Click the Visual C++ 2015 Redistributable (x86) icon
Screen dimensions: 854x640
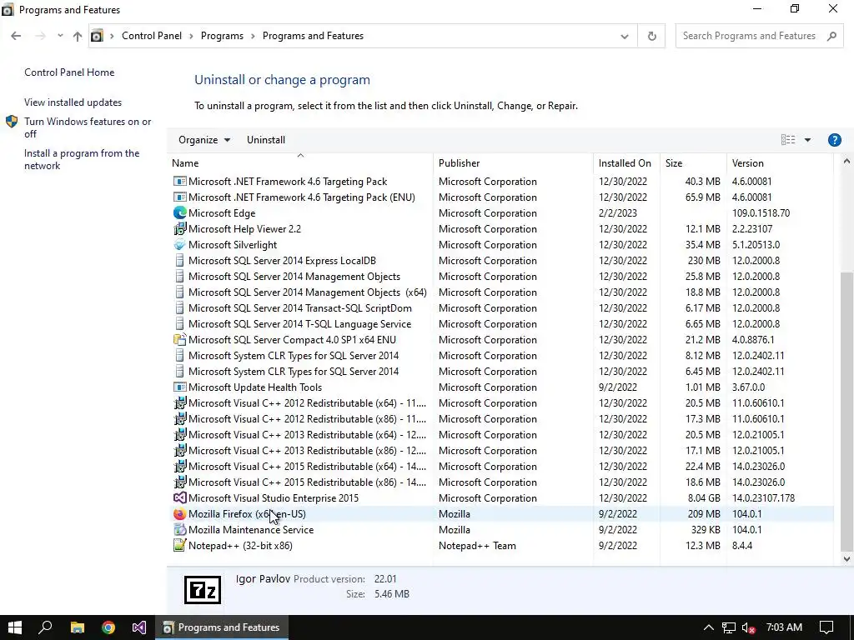coord(179,482)
